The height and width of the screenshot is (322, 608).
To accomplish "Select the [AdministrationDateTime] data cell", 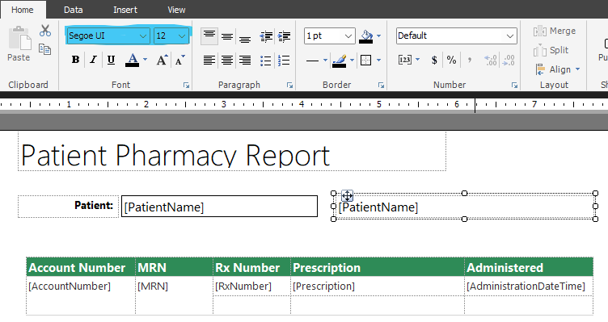I will coord(529,286).
